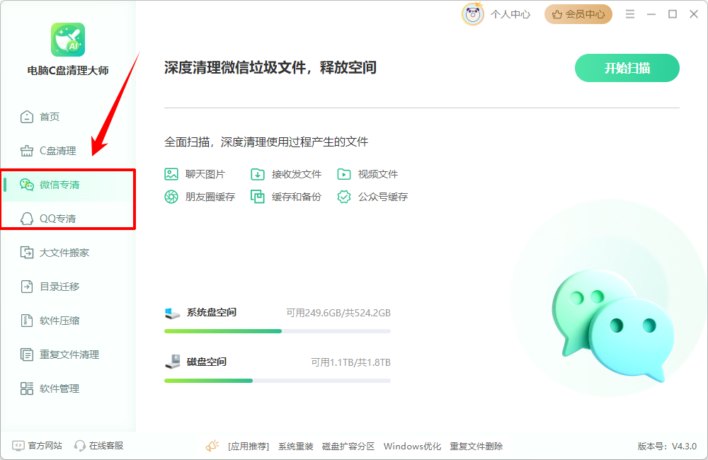708x460 pixels.
Task: Open the hamburger menu icon
Action: 630,14
